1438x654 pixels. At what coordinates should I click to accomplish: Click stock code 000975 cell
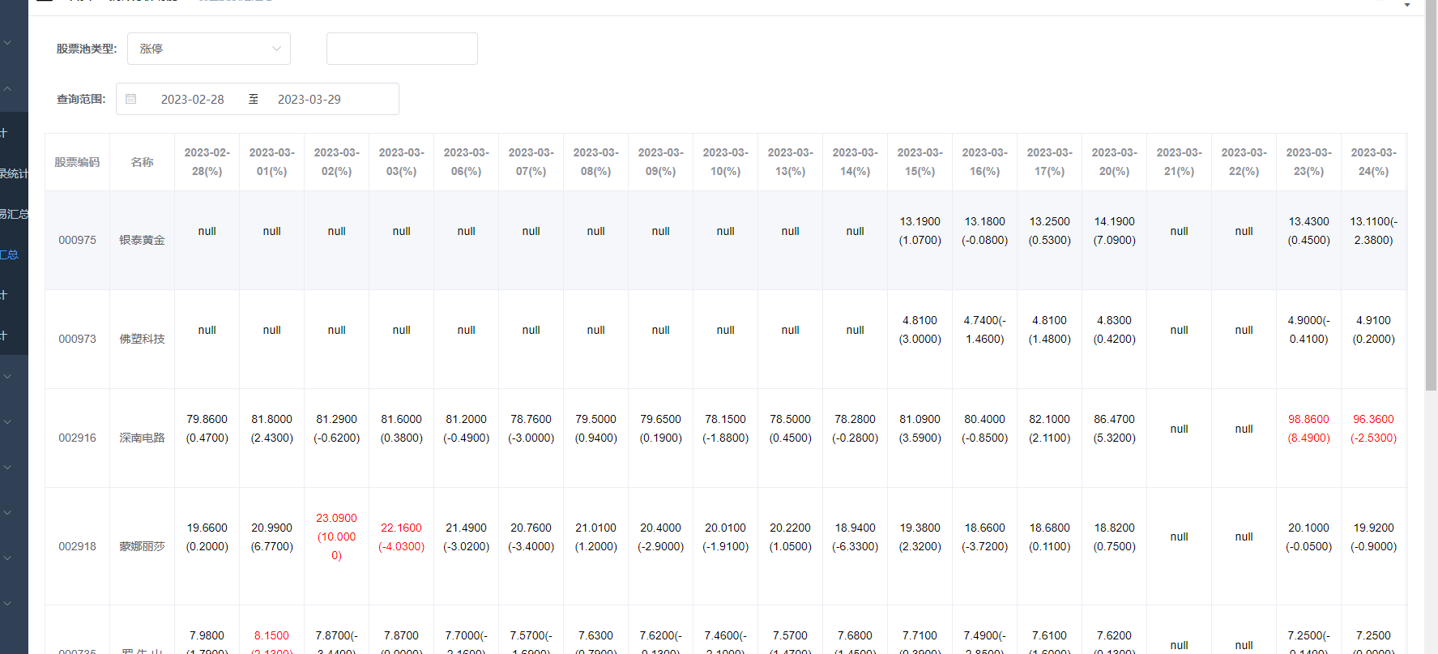coord(77,240)
